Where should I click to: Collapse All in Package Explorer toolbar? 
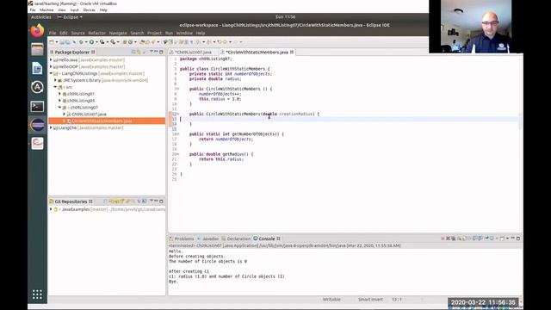pyautogui.click(x=133, y=52)
